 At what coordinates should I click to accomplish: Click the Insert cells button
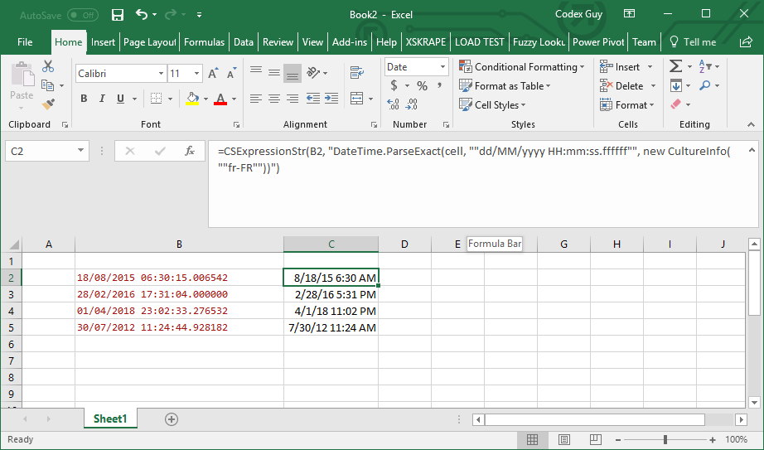[619, 67]
